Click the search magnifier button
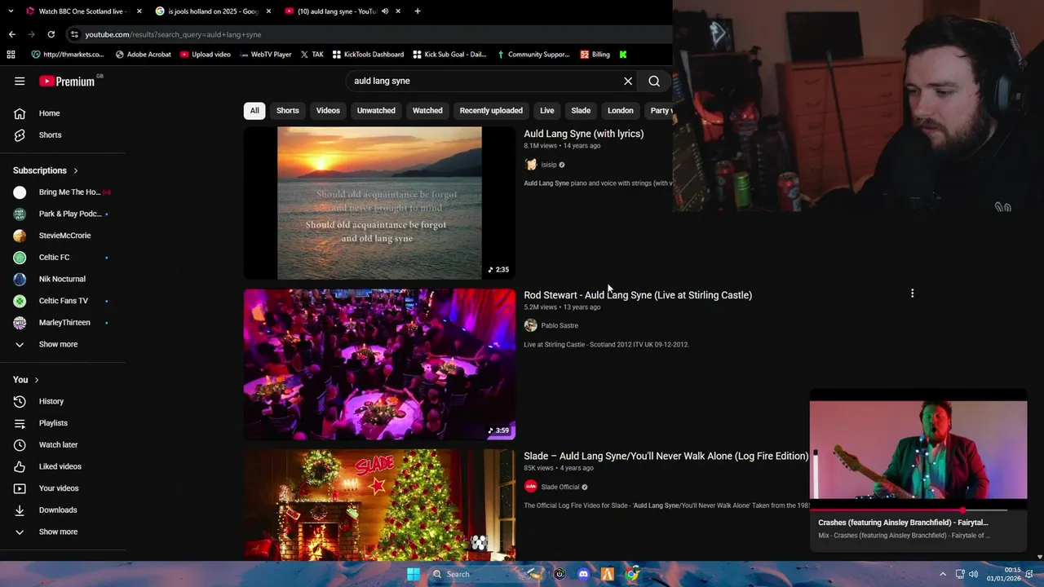The image size is (1044, 587). (x=654, y=81)
